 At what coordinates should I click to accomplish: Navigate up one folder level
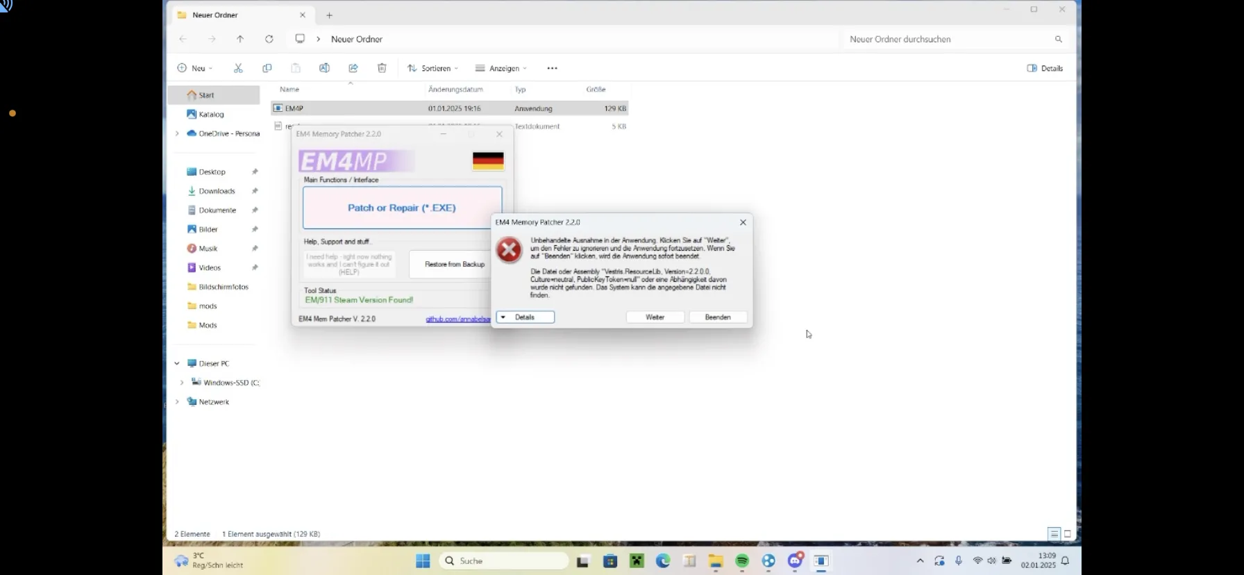pyautogui.click(x=240, y=39)
